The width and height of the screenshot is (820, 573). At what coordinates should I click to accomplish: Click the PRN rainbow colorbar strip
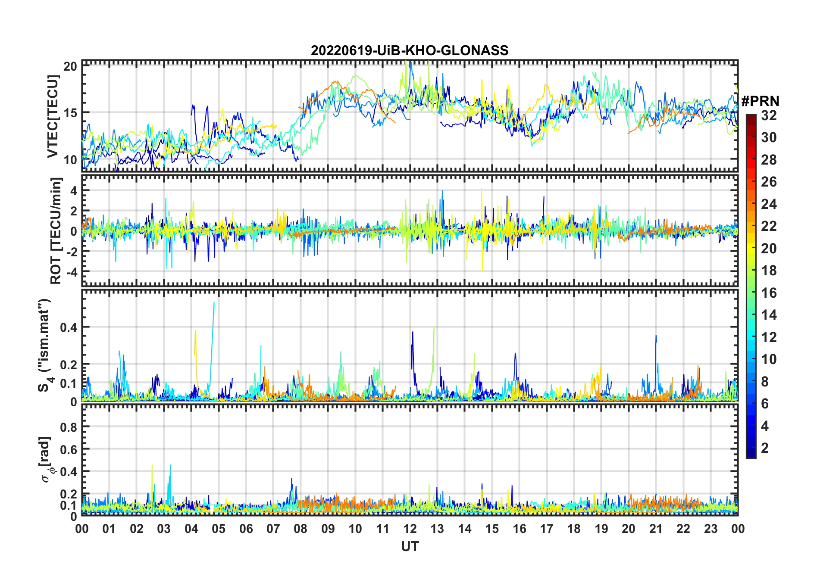coord(751,286)
